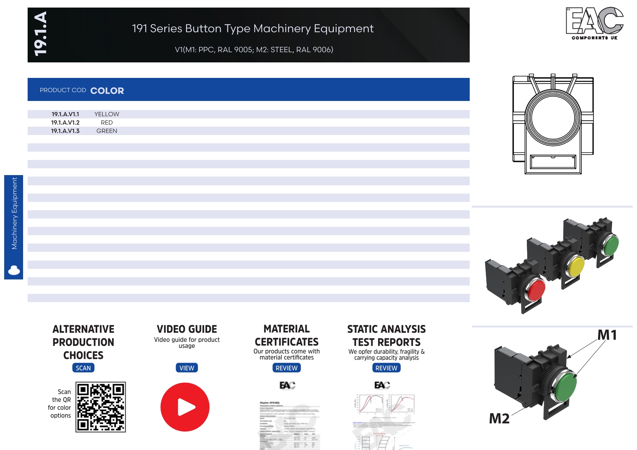The height and width of the screenshot is (450, 637).
Task: Click the RED color entry
Action: click(x=107, y=123)
